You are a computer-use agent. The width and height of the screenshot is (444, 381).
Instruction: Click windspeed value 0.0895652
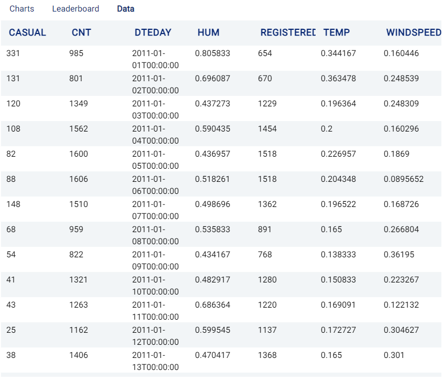[x=404, y=179]
